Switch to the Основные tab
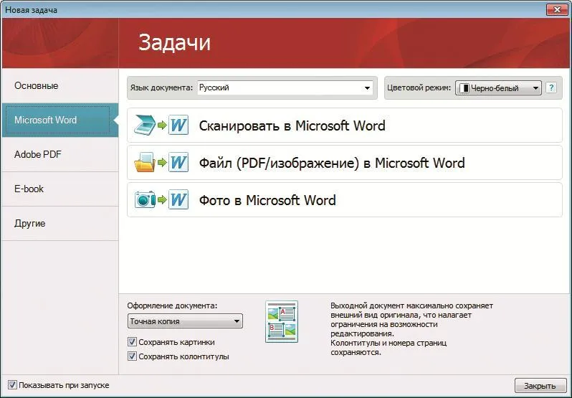The height and width of the screenshot is (398, 572). pyautogui.click(x=60, y=86)
